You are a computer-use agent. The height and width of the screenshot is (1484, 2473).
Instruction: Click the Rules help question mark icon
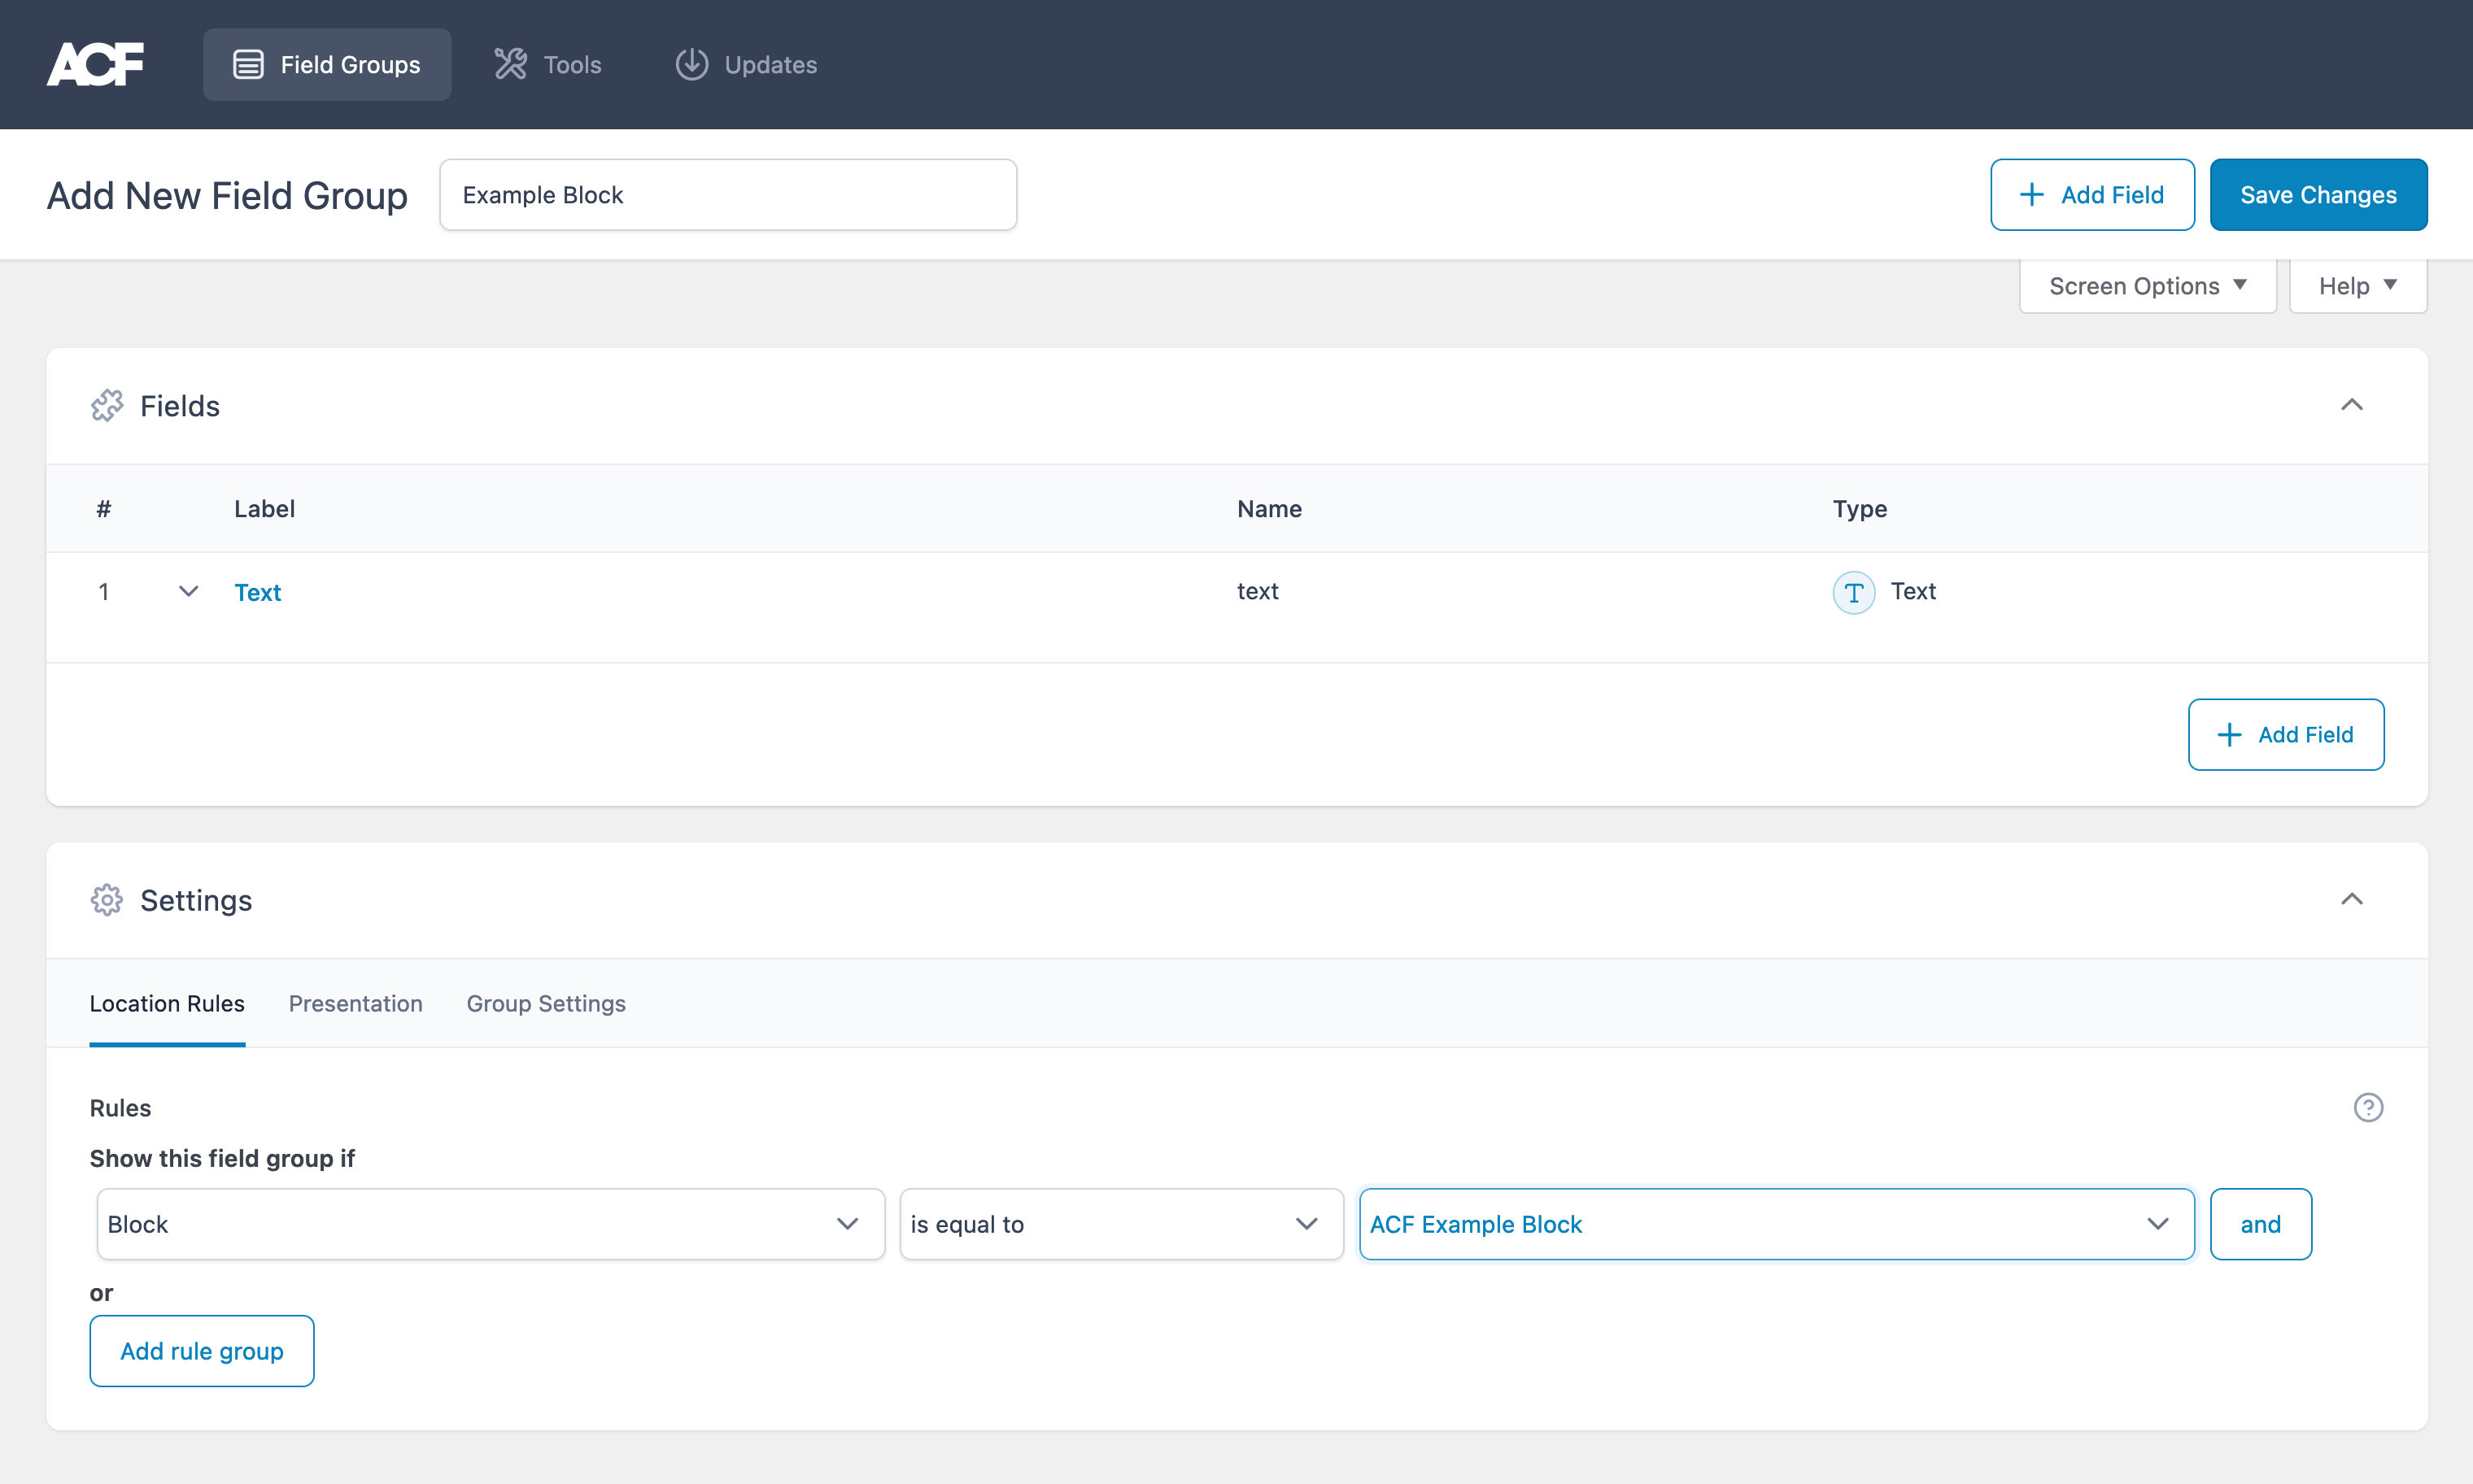coord(2369,1108)
